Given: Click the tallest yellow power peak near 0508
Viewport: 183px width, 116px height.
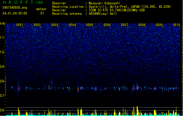Looking at the screenshot, I should (x=137, y=111).
